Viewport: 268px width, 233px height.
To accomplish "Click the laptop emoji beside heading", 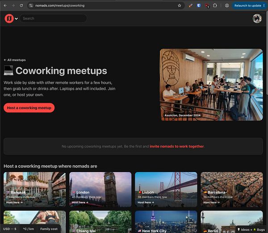I will coord(8,70).
